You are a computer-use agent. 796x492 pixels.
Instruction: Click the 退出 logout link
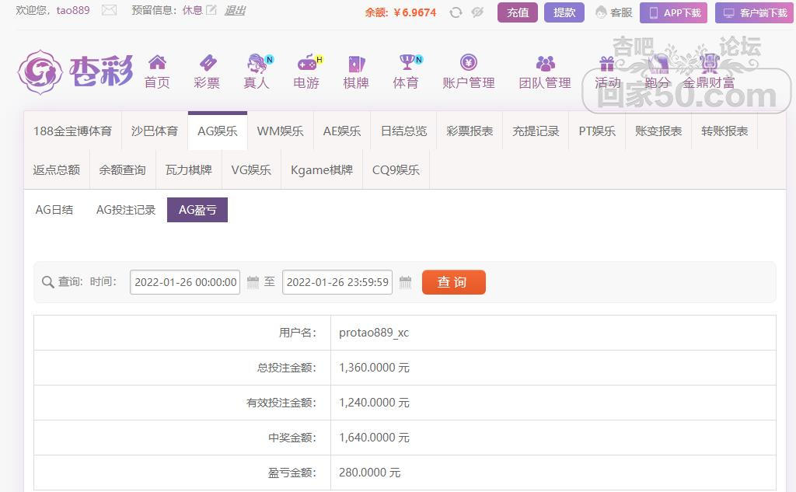(x=235, y=10)
